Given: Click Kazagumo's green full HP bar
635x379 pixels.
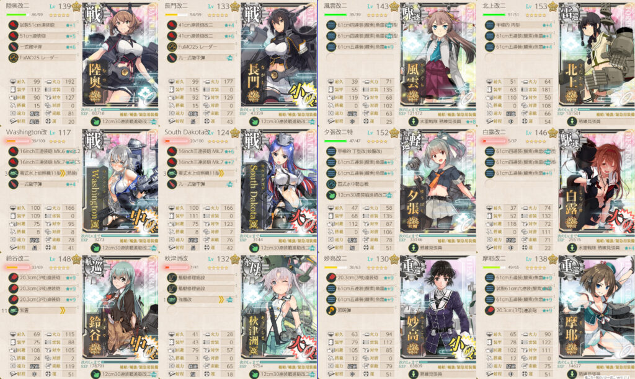Looking at the screenshot, I should pyautogui.click(x=335, y=15).
